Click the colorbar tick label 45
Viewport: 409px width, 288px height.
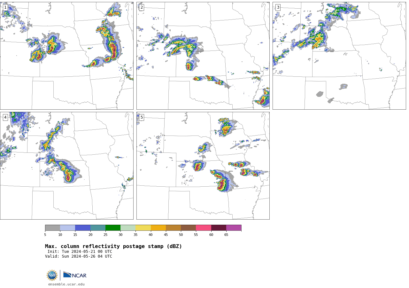(166, 235)
